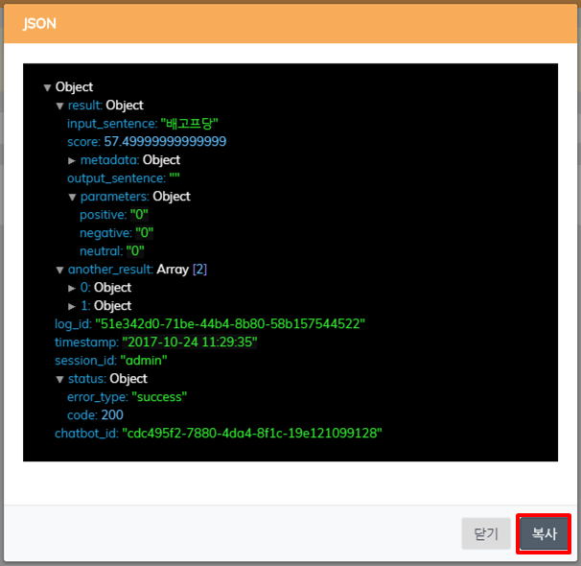The width and height of the screenshot is (581, 566).
Task: Expand the metadata Object node
Action: [x=72, y=160]
